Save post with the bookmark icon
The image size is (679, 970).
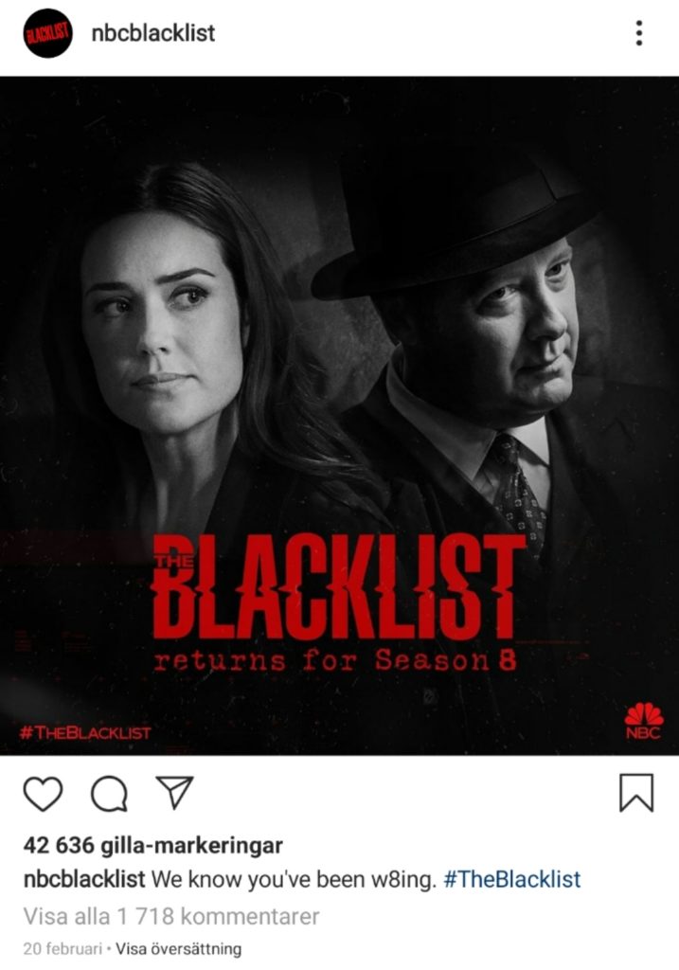pyautogui.click(x=636, y=793)
